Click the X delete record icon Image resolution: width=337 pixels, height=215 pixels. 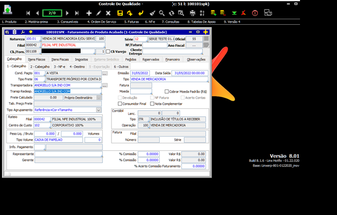click(108, 12)
